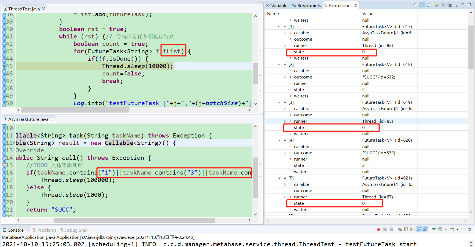Viewport: 475px width, 247px height.
Task: Toggle Show Type Names in Expressions
Action: tap(416, 5)
